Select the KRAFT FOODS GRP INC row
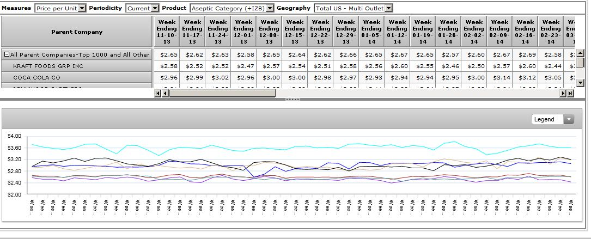The image size is (591, 239). tap(77, 66)
